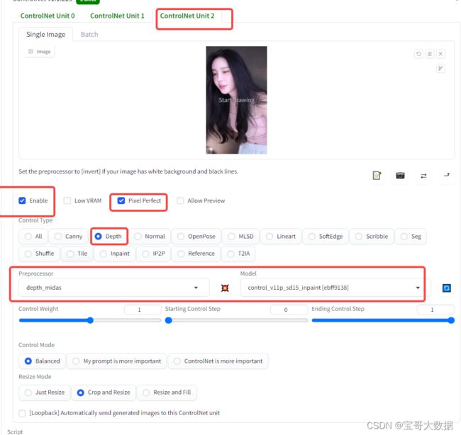Click the Starting Control Step slider handle

pyautogui.click(x=169, y=320)
